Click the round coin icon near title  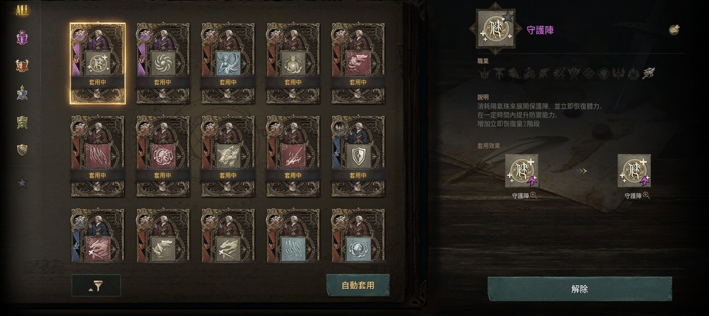pyautogui.click(x=674, y=30)
